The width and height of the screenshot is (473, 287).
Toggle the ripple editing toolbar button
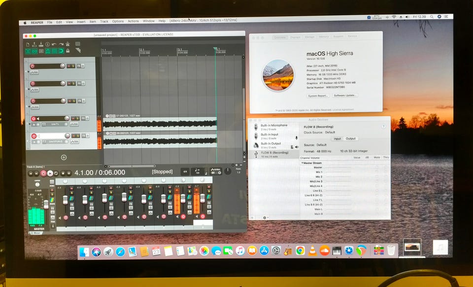(41, 51)
